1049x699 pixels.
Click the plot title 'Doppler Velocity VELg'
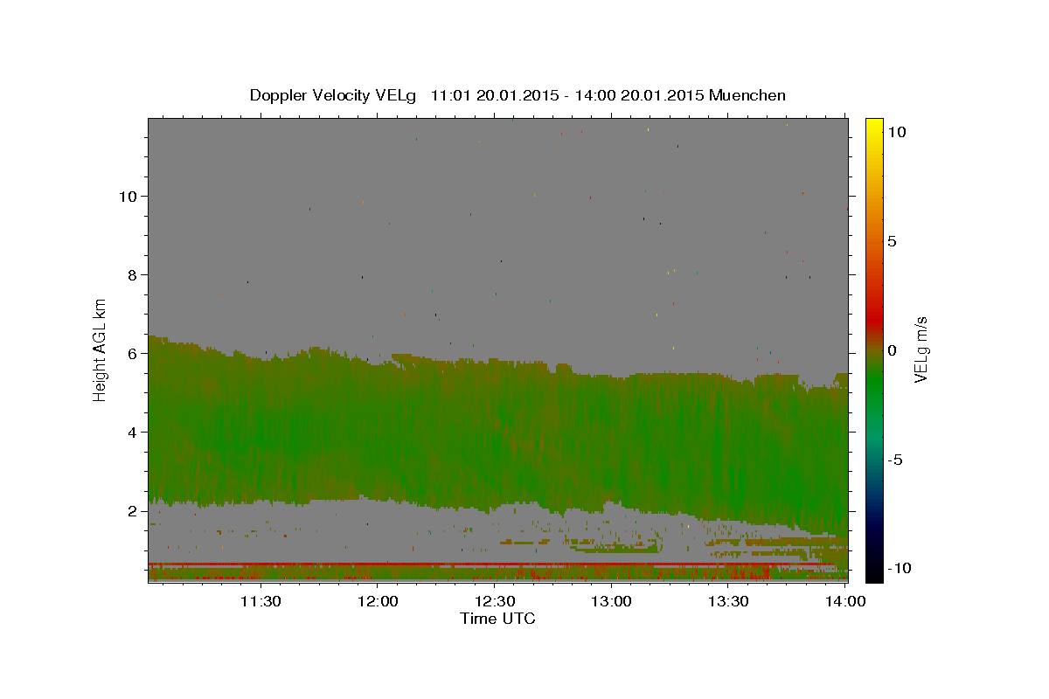tap(332, 95)
